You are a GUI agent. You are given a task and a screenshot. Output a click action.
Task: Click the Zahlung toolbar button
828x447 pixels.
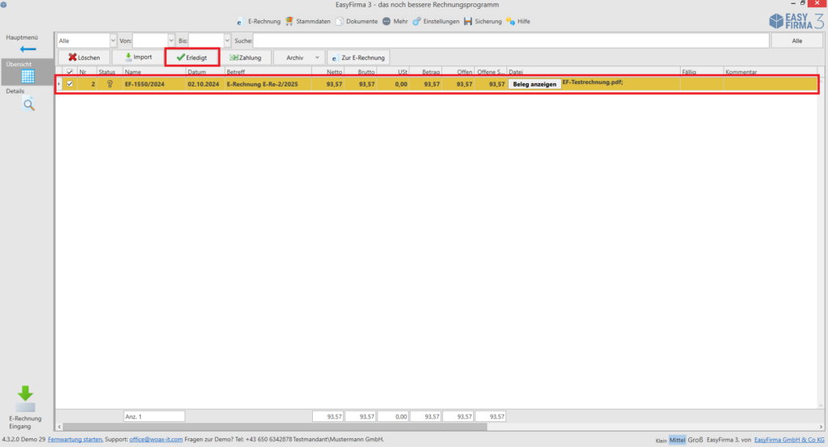(x=245, y=57)
